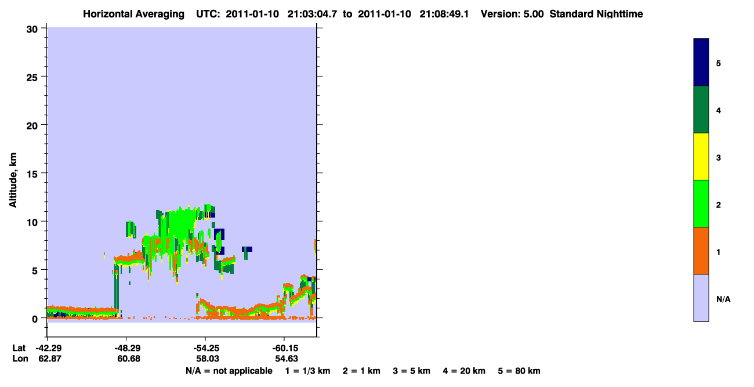The image size is (754, 387).
Task: Click the 'Altitude, km' axis label
Action: click(x=12, y=180)
